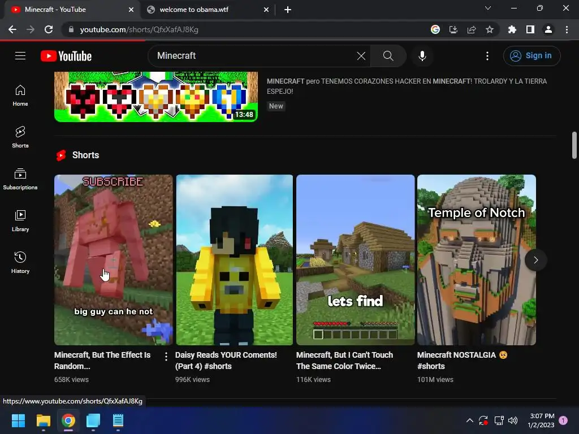
Task: Open Shorts in the sidebar
Action: pos(20,137)
